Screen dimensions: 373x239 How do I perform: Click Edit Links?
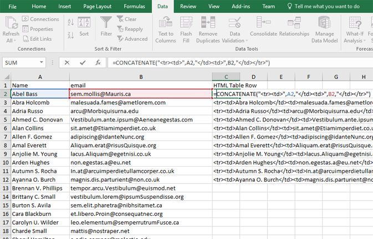37,39
